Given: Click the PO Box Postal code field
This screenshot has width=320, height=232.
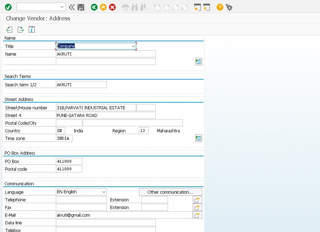Looking at the screenshot, I should coord(69,169).
